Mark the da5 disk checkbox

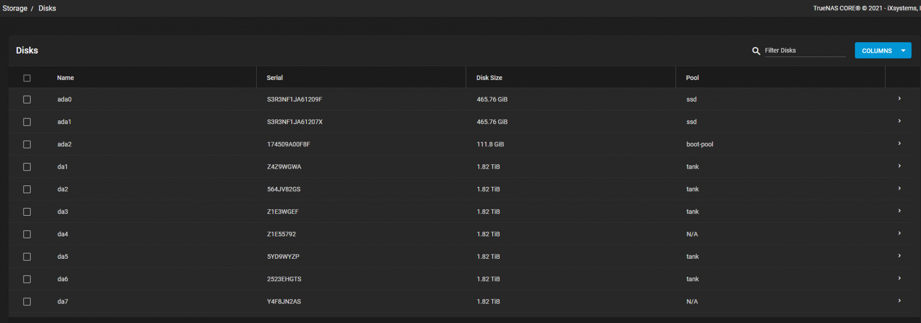[x=27, y=257]
